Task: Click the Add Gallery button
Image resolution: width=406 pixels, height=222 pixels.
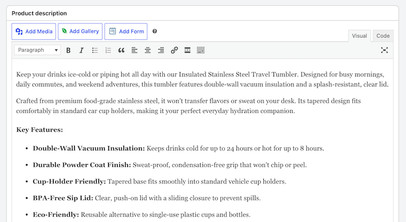Action: [80, 32]
